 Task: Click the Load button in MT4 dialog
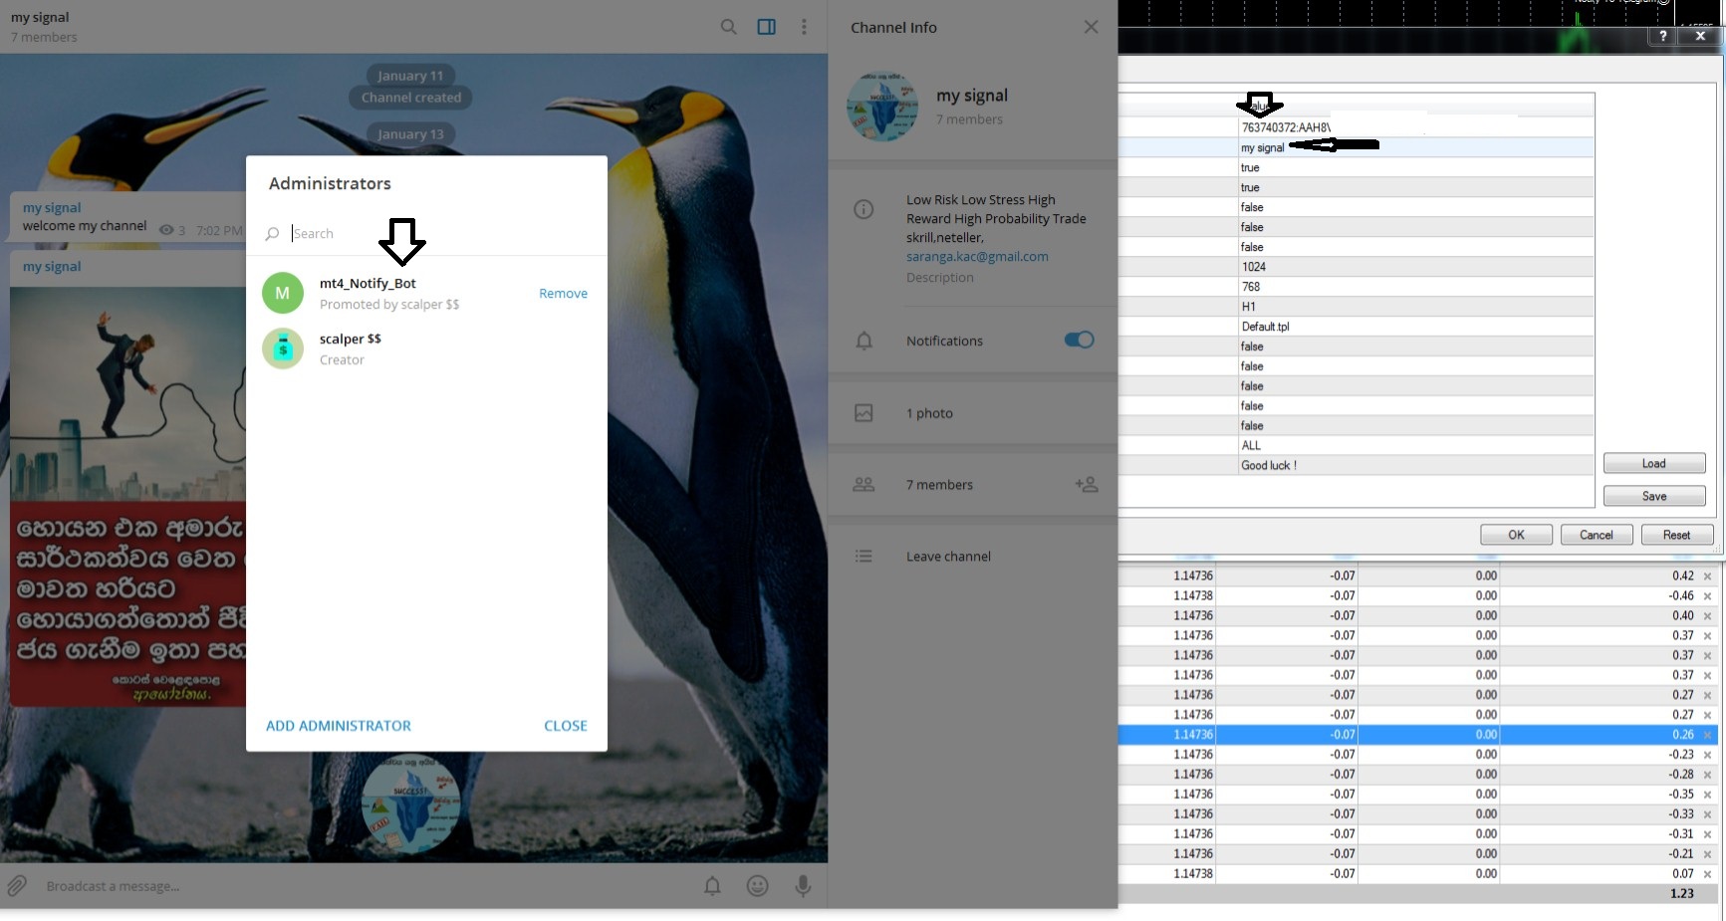[1654, 463]
